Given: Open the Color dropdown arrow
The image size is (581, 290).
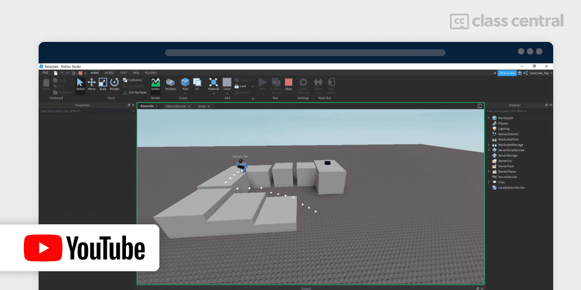Looking at the screenshot, I should click(227, 93).
